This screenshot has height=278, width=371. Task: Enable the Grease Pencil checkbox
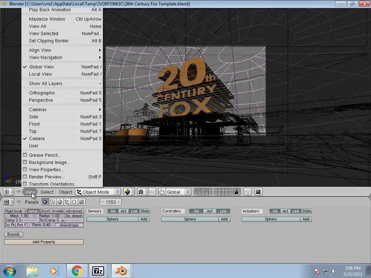tap(25, 155)
